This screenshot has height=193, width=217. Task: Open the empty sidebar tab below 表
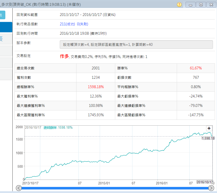pyautogui.click(x=6, y=51)
